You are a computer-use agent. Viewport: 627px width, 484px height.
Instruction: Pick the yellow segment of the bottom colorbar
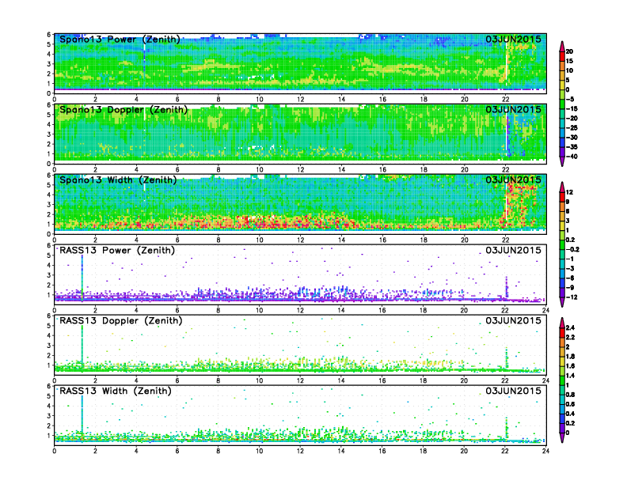click(562, 361)
